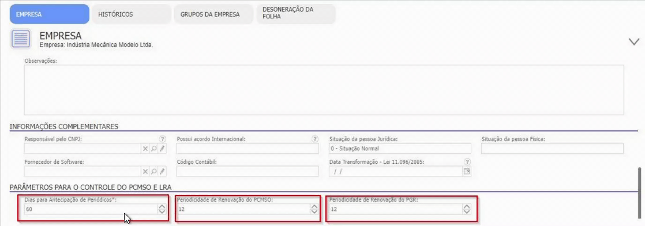Focus the Possui acordo Internacional field
645x226 pixels.
click(247, 148)
